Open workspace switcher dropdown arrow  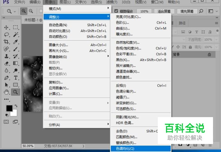pos(217,11)
